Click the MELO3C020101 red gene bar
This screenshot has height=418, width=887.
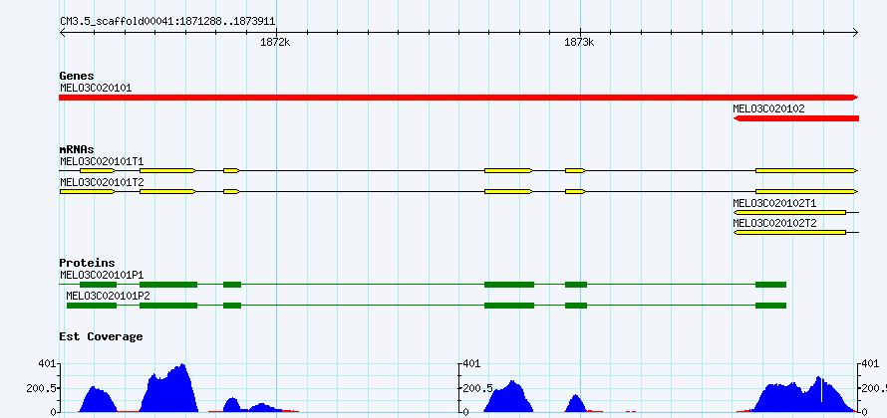pyautogui.click(x=458, y=98)
